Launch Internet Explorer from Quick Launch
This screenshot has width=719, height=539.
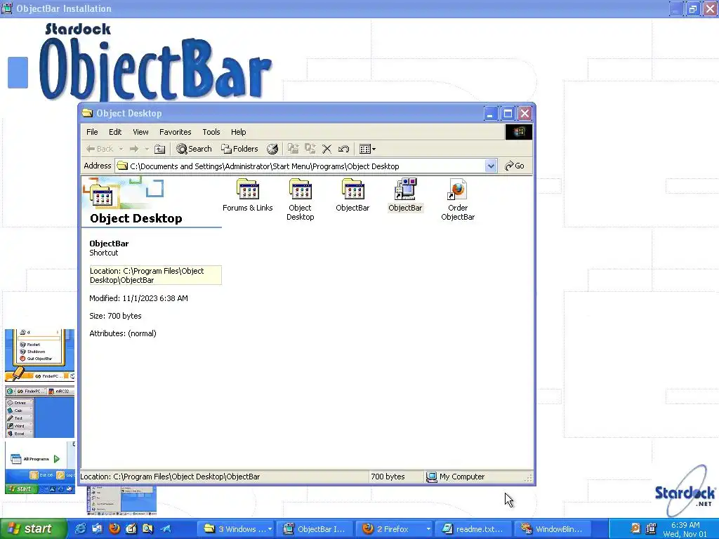pos(80,529)
